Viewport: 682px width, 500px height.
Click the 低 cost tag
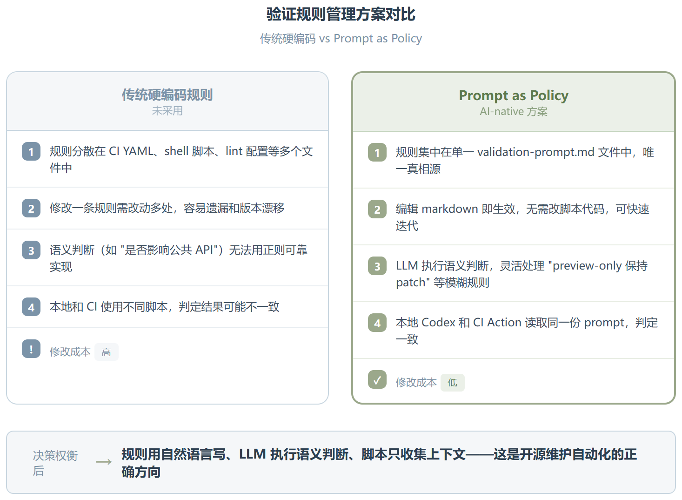coord(453,383)
